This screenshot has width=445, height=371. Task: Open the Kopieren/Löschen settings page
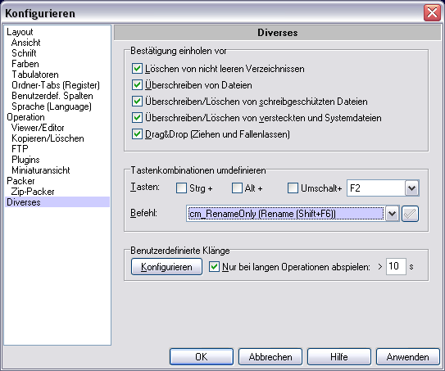(x=48, y=138)
